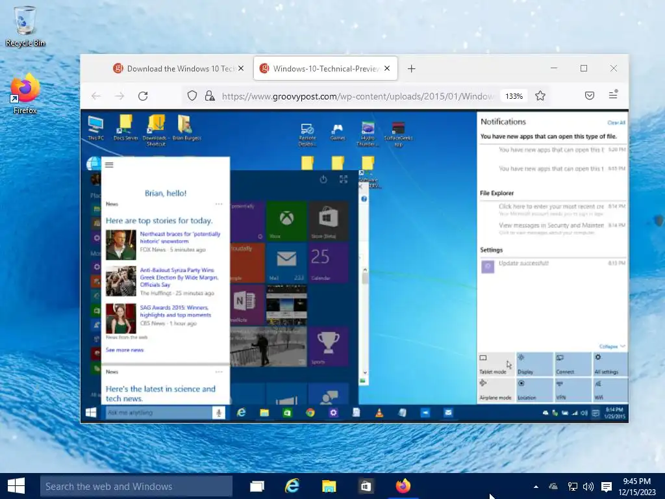Click the pictured Sports trophy tile

point(328,346)
